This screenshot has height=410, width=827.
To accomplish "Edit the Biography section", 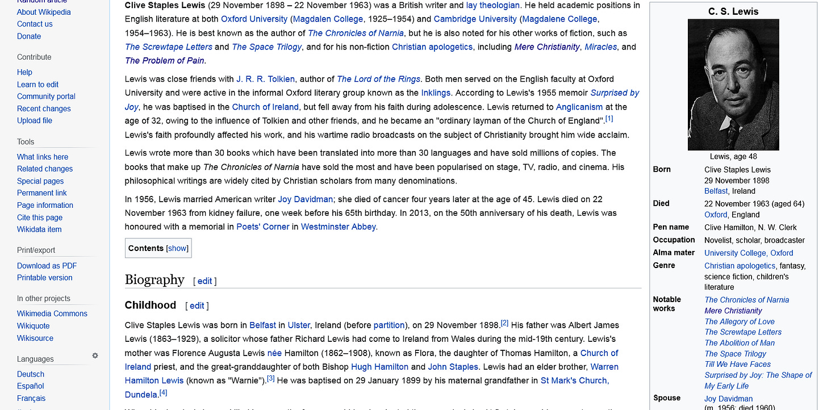I will click(204, 281).
